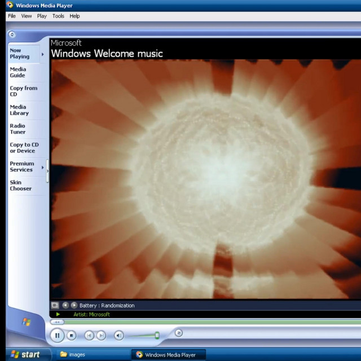Click Windows Media Player taskbar button

pos(168,355)
